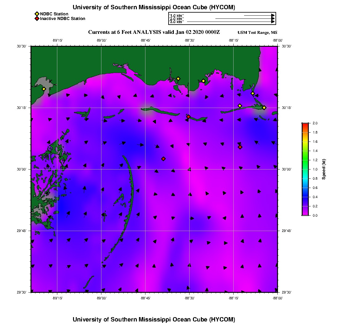Click the 3.0 kts scale label
The width and height of the screenshot is (339, 323).
(177, 22)
